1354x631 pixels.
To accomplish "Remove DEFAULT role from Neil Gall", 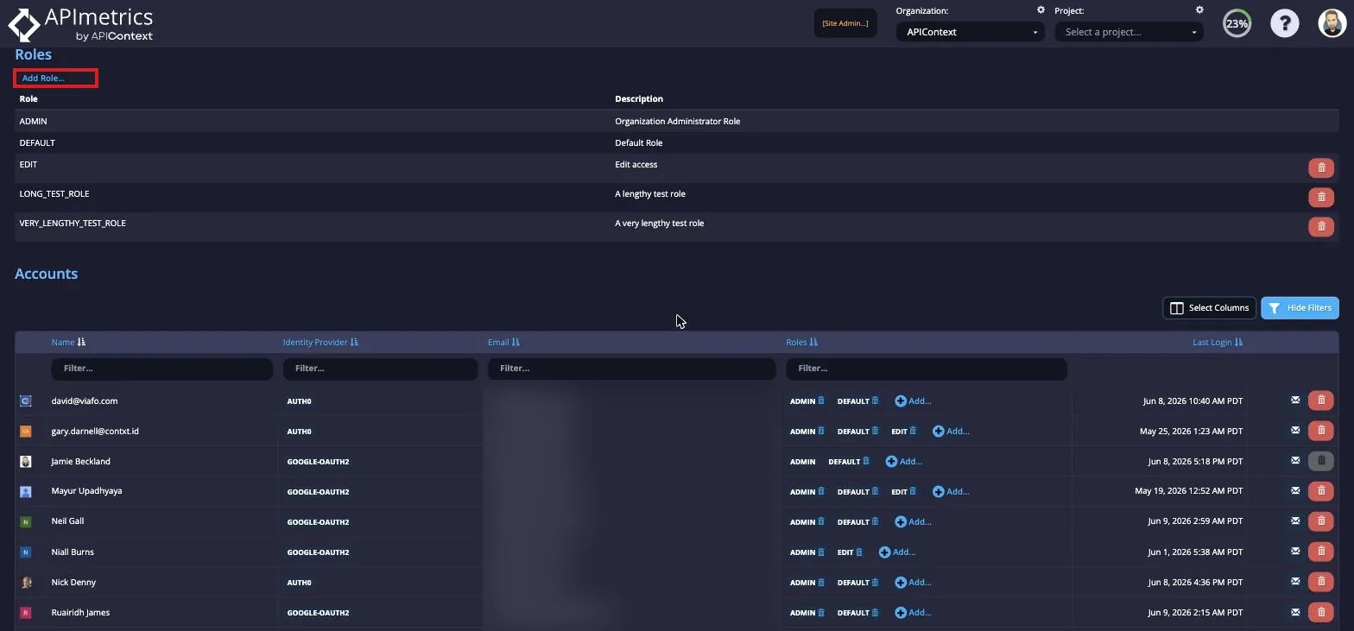I will (x=875, y=521).
